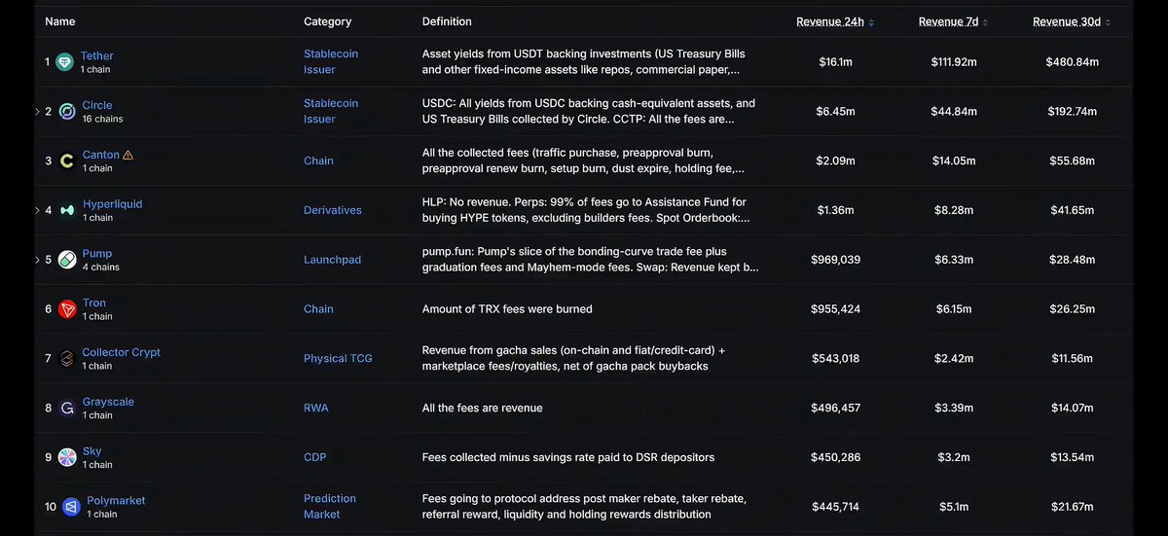This screenshot has width=1168, height=536.
Task: Expand the Circle row chevron
Action: point(37,112)
